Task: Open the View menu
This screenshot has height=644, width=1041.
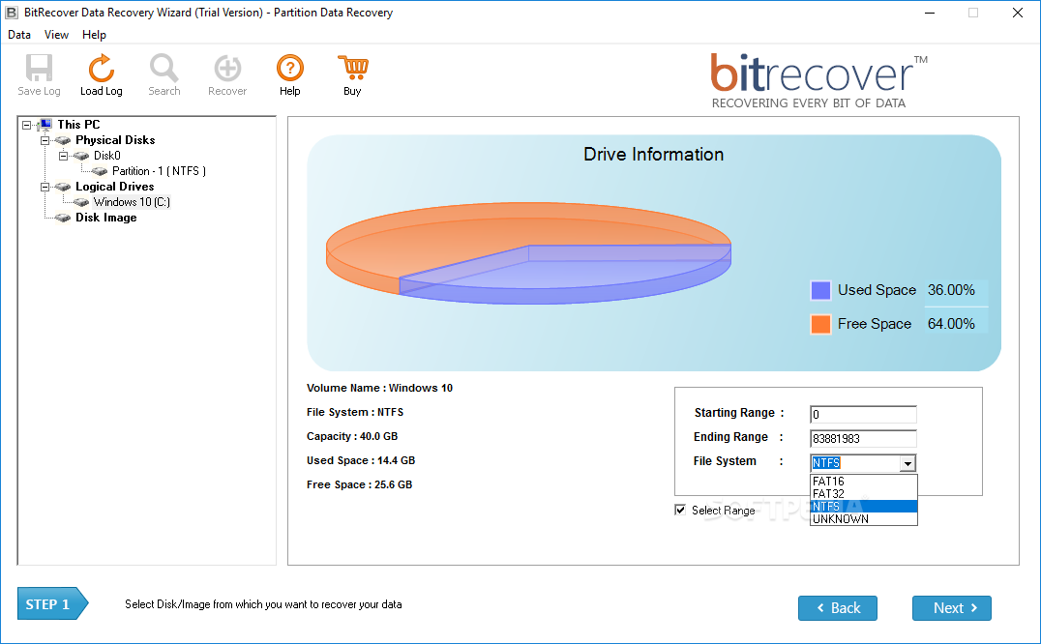Action: point(56,35)
